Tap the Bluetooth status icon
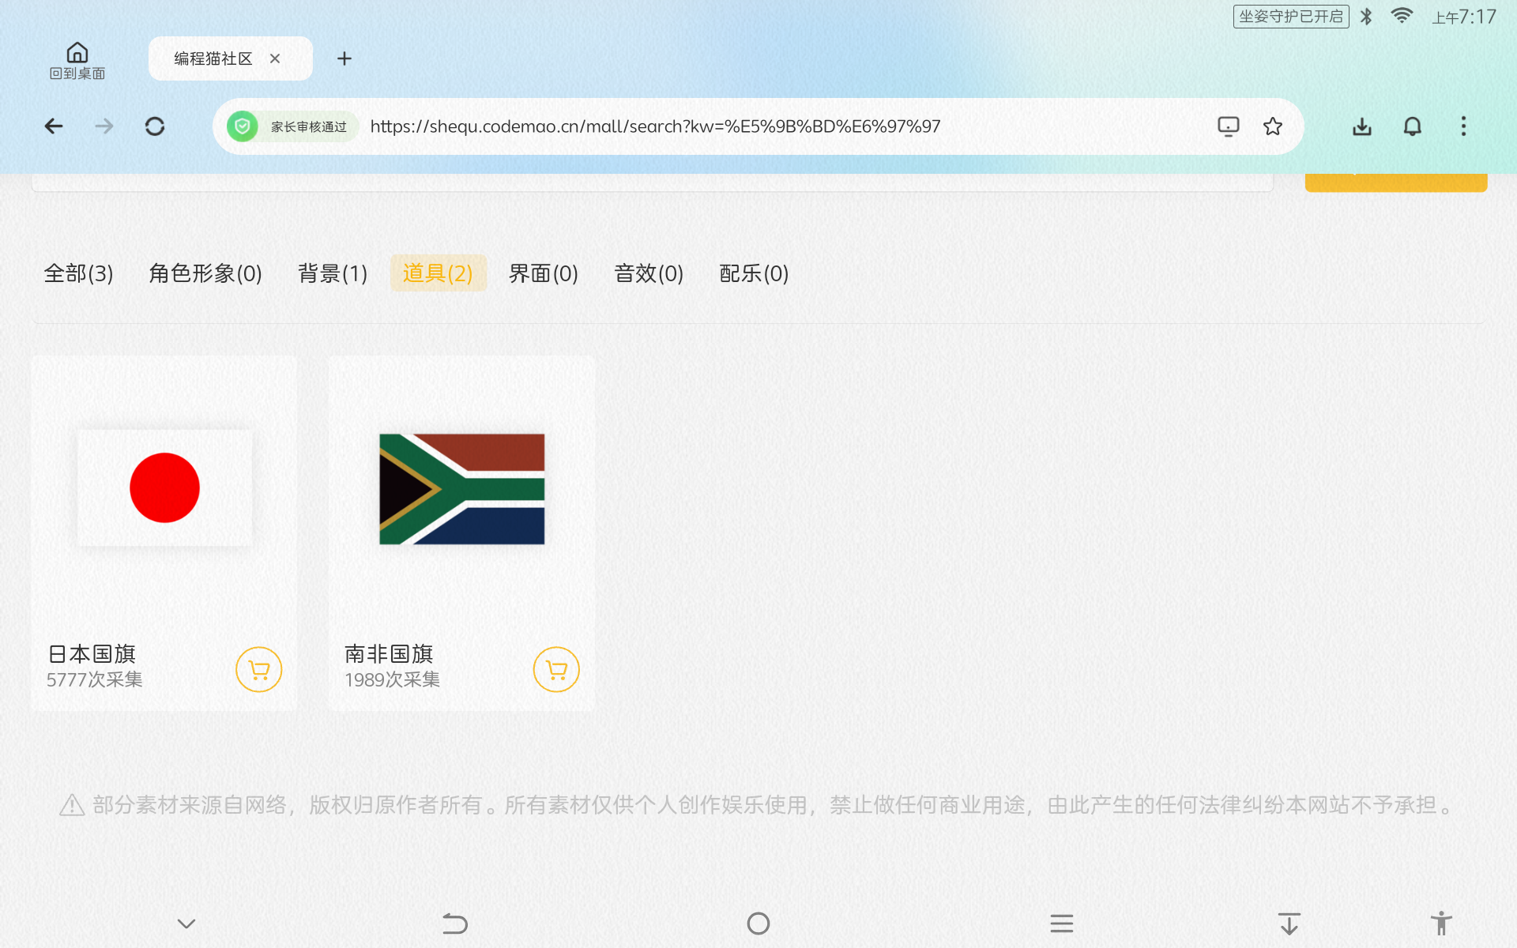This screenshot has height=948, width=1517. tap(1366, 17)
